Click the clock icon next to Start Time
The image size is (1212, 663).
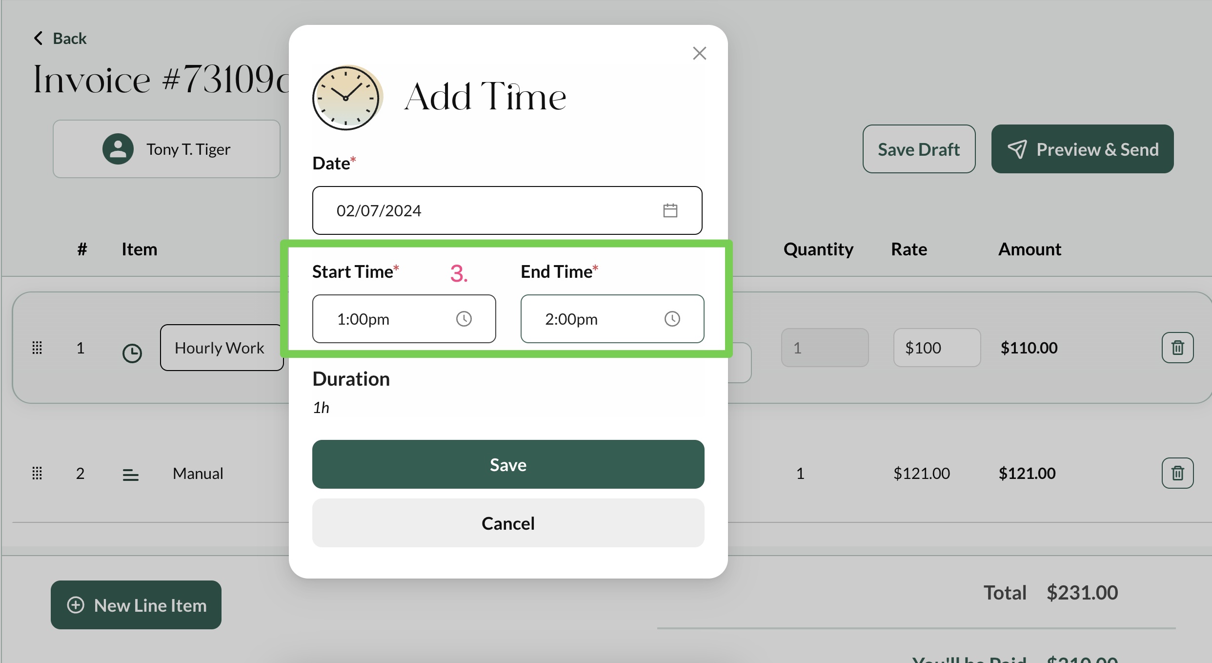pos(464,318)
